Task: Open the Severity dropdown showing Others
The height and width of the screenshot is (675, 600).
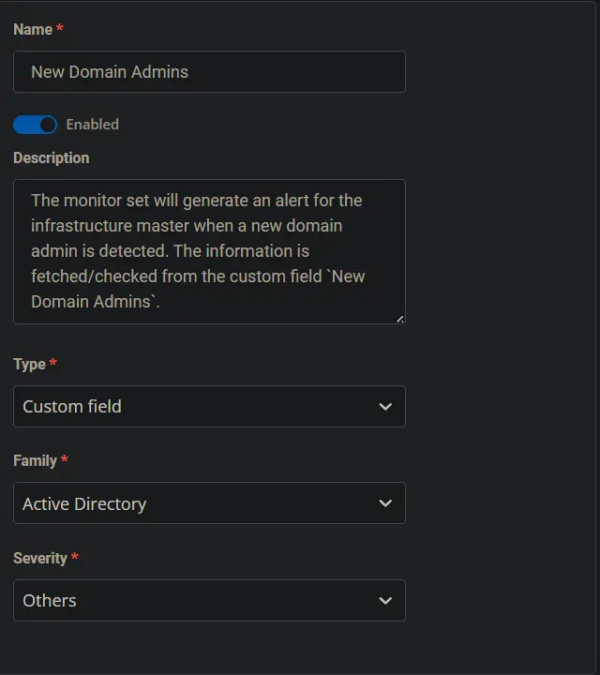Action: click(x=209, y=601)
